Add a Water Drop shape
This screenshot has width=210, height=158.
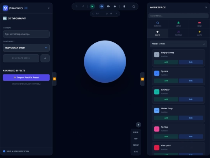(x=166, y=118)
